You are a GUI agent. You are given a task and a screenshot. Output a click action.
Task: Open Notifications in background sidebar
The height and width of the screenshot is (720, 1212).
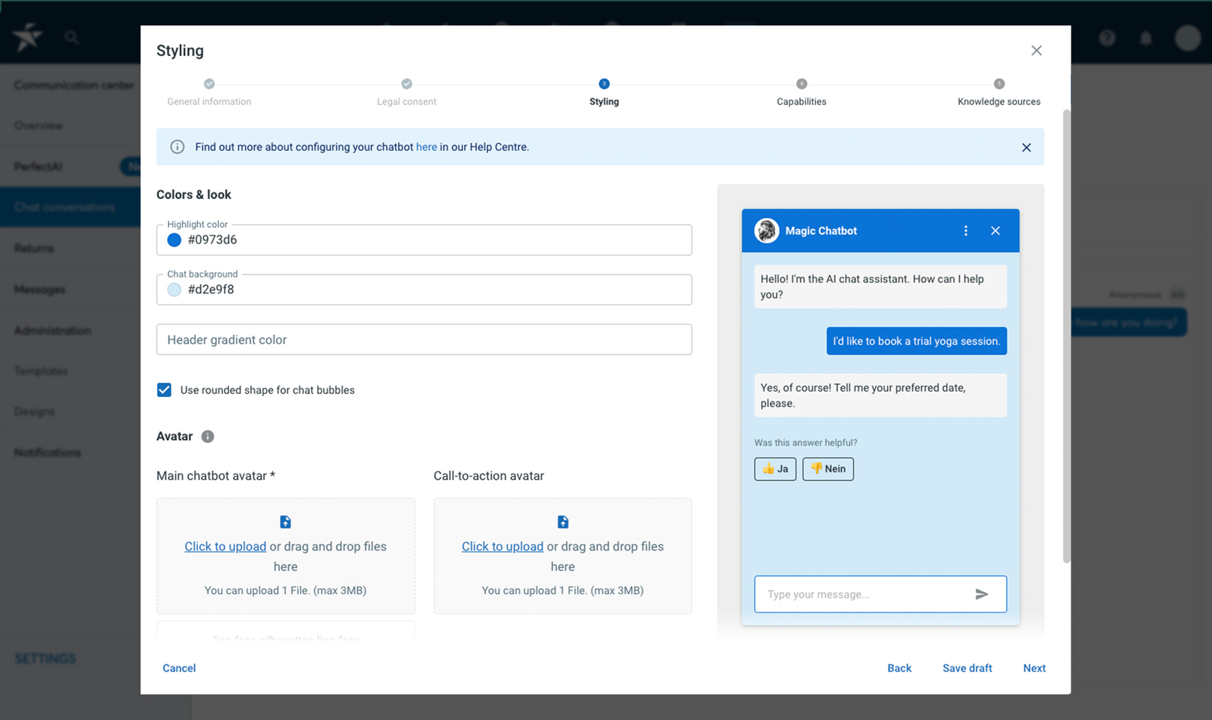(47, 452)
